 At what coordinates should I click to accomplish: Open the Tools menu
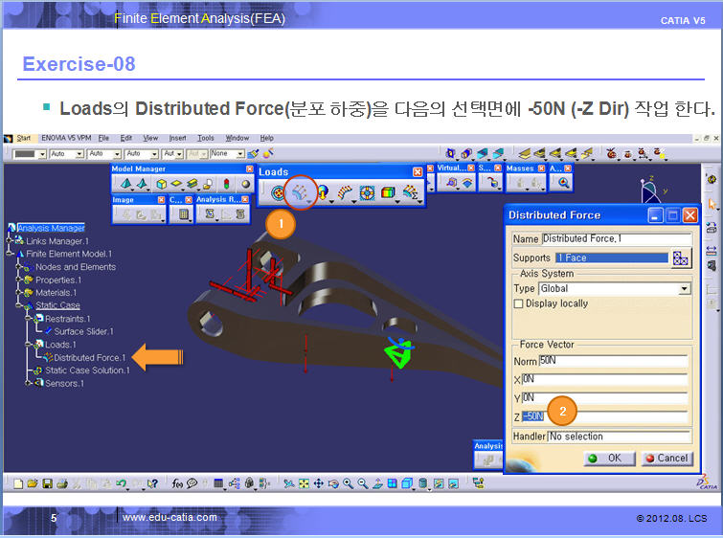(x=206, y=138)
